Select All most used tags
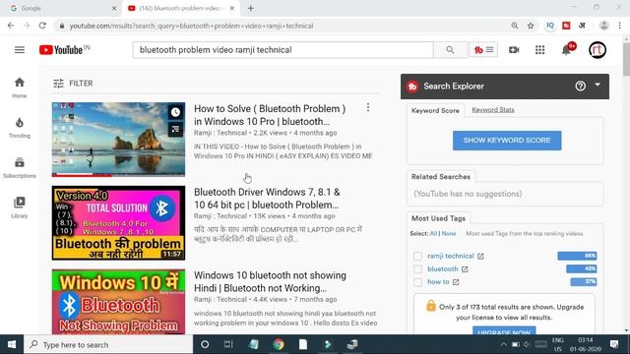Image resolution: width=630 pixels, height=354 pixels. click(x=433, y=233)
